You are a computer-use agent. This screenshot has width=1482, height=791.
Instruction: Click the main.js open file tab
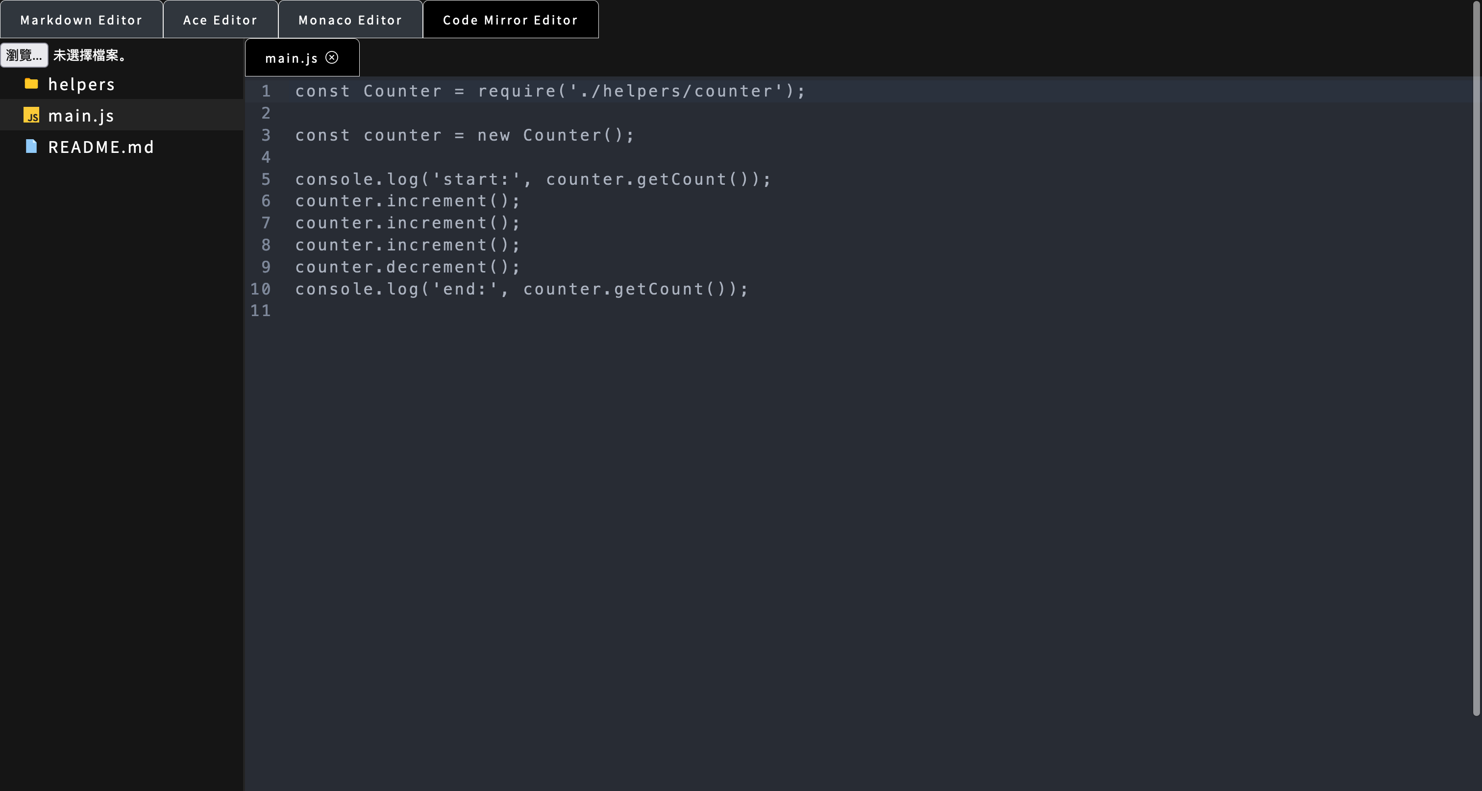[x=291, y=58]
